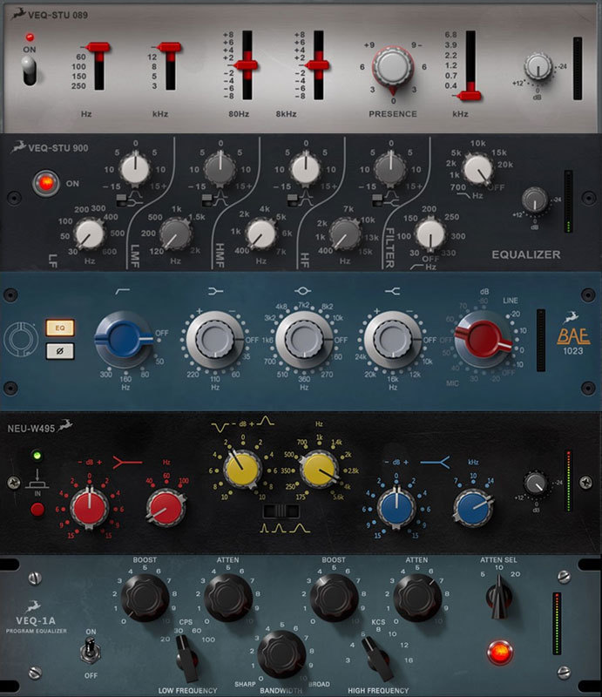This screenshot has width=602, height=697.
Task: Click the LF frequency knob on VEQ-STU 900
Action: 90,234
